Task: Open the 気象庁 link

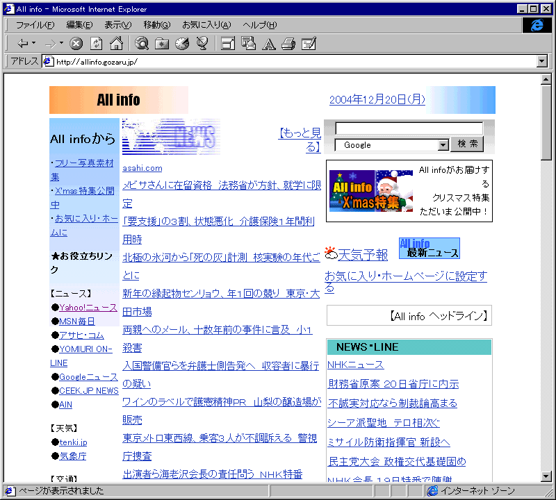Action: [73, 456]
